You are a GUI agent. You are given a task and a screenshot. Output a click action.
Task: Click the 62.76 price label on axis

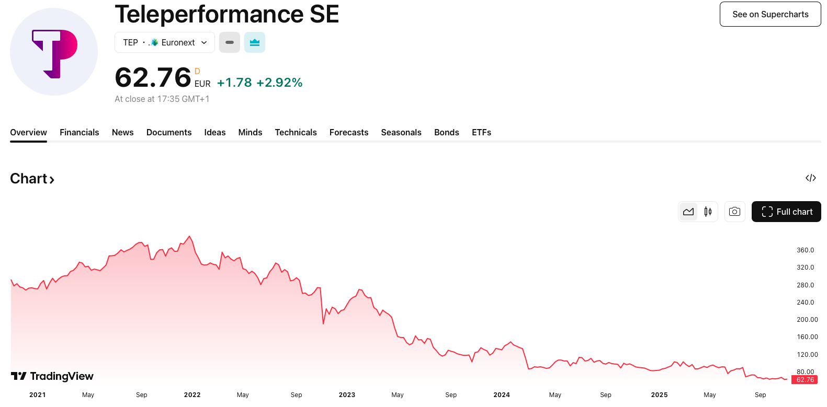(805, 380)
